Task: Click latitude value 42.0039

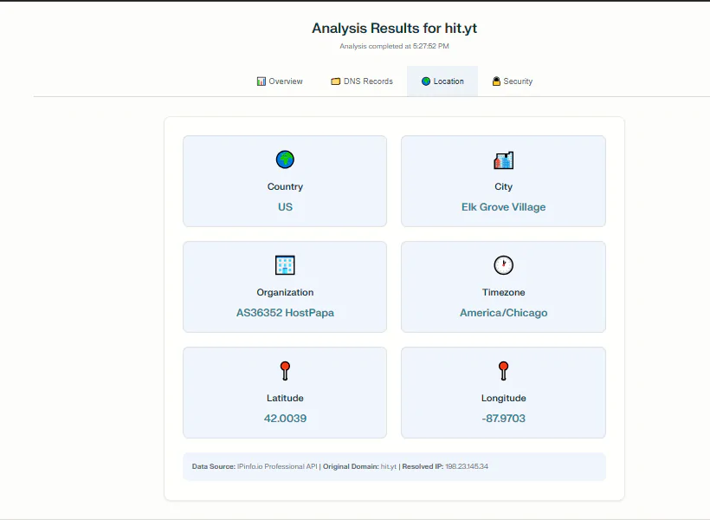Action: (285, 419)
